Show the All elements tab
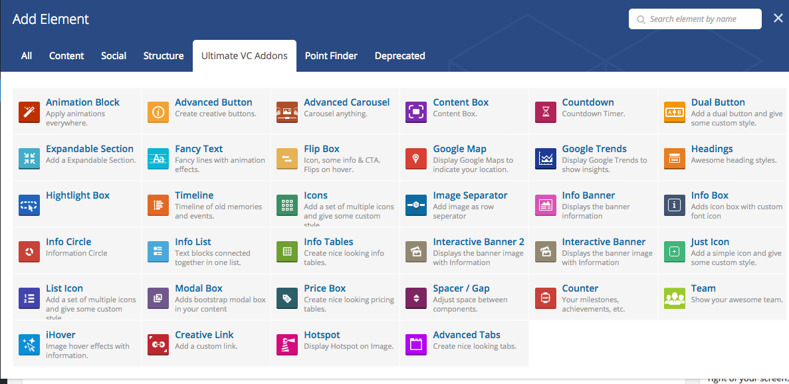 [x=27, y=56]
